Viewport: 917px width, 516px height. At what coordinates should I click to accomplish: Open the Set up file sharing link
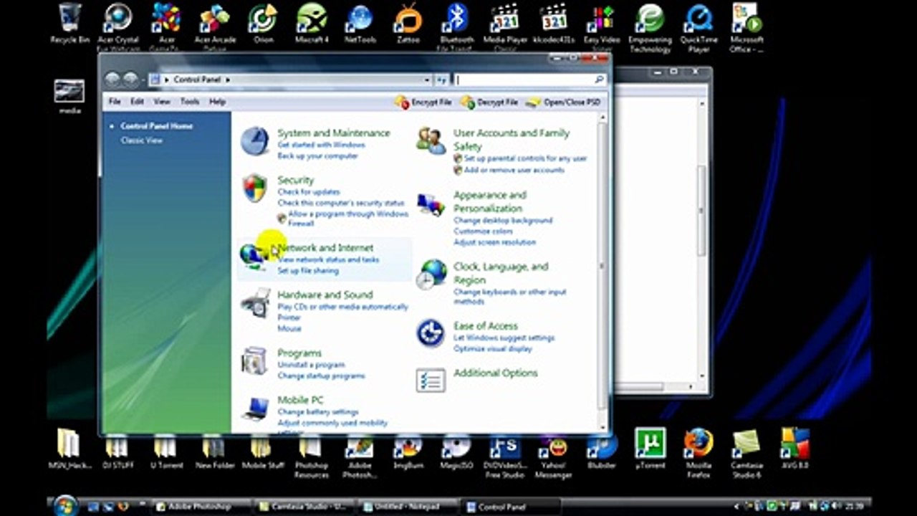(x=308, y=271)
